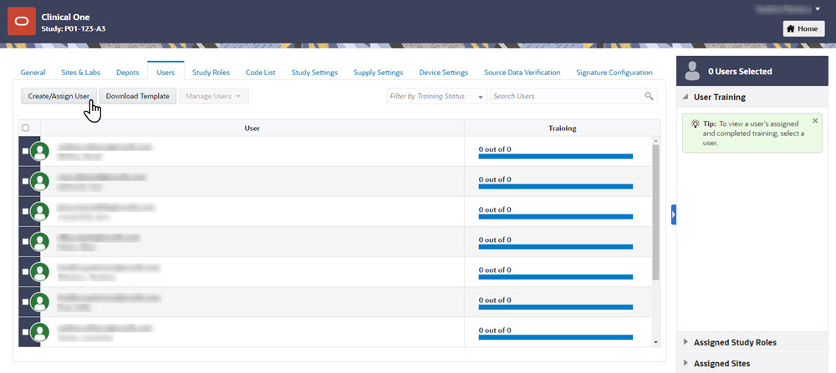Open the Study Settings tab
The width and height of the screenshot is (836, 373).
point(314,73)
